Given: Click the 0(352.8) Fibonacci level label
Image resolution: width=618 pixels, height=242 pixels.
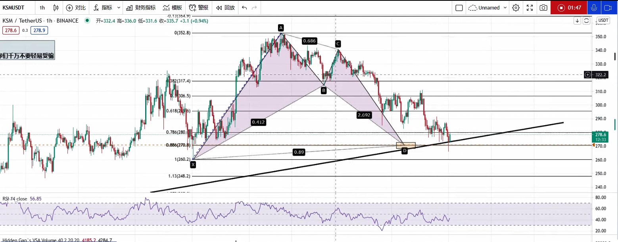Looking at the screenshot, I should point(182,33).
